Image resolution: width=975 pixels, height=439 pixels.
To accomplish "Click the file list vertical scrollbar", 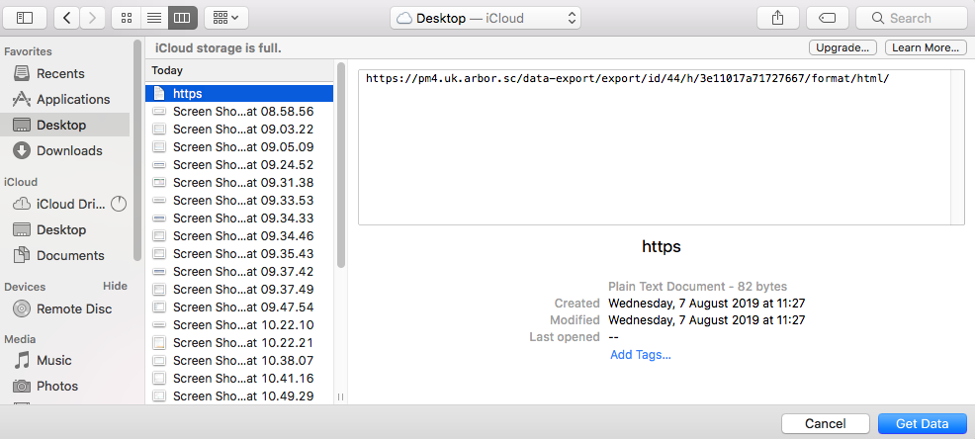I will point(341,168).
